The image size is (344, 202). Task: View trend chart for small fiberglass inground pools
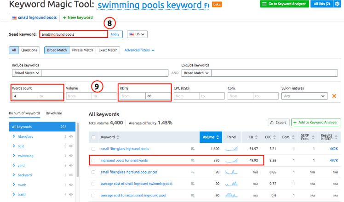(x=231, y=149)
